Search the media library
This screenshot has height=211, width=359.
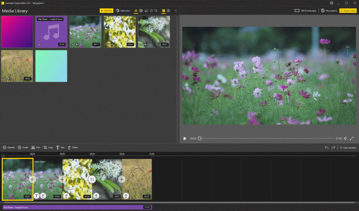[x=156, y=11]
